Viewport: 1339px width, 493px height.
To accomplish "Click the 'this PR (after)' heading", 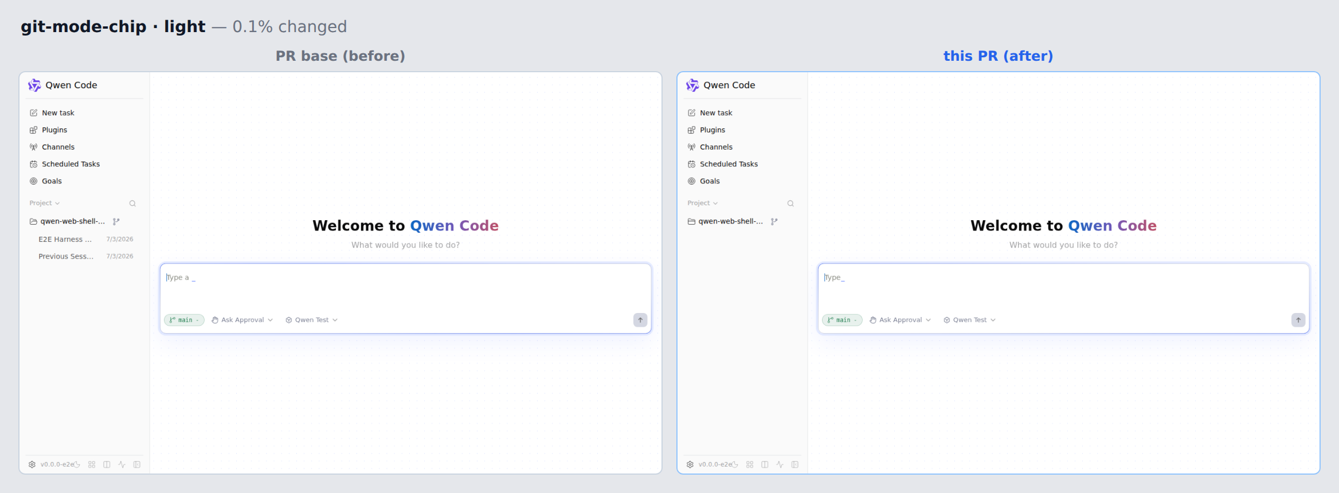I will coord(998,56).
